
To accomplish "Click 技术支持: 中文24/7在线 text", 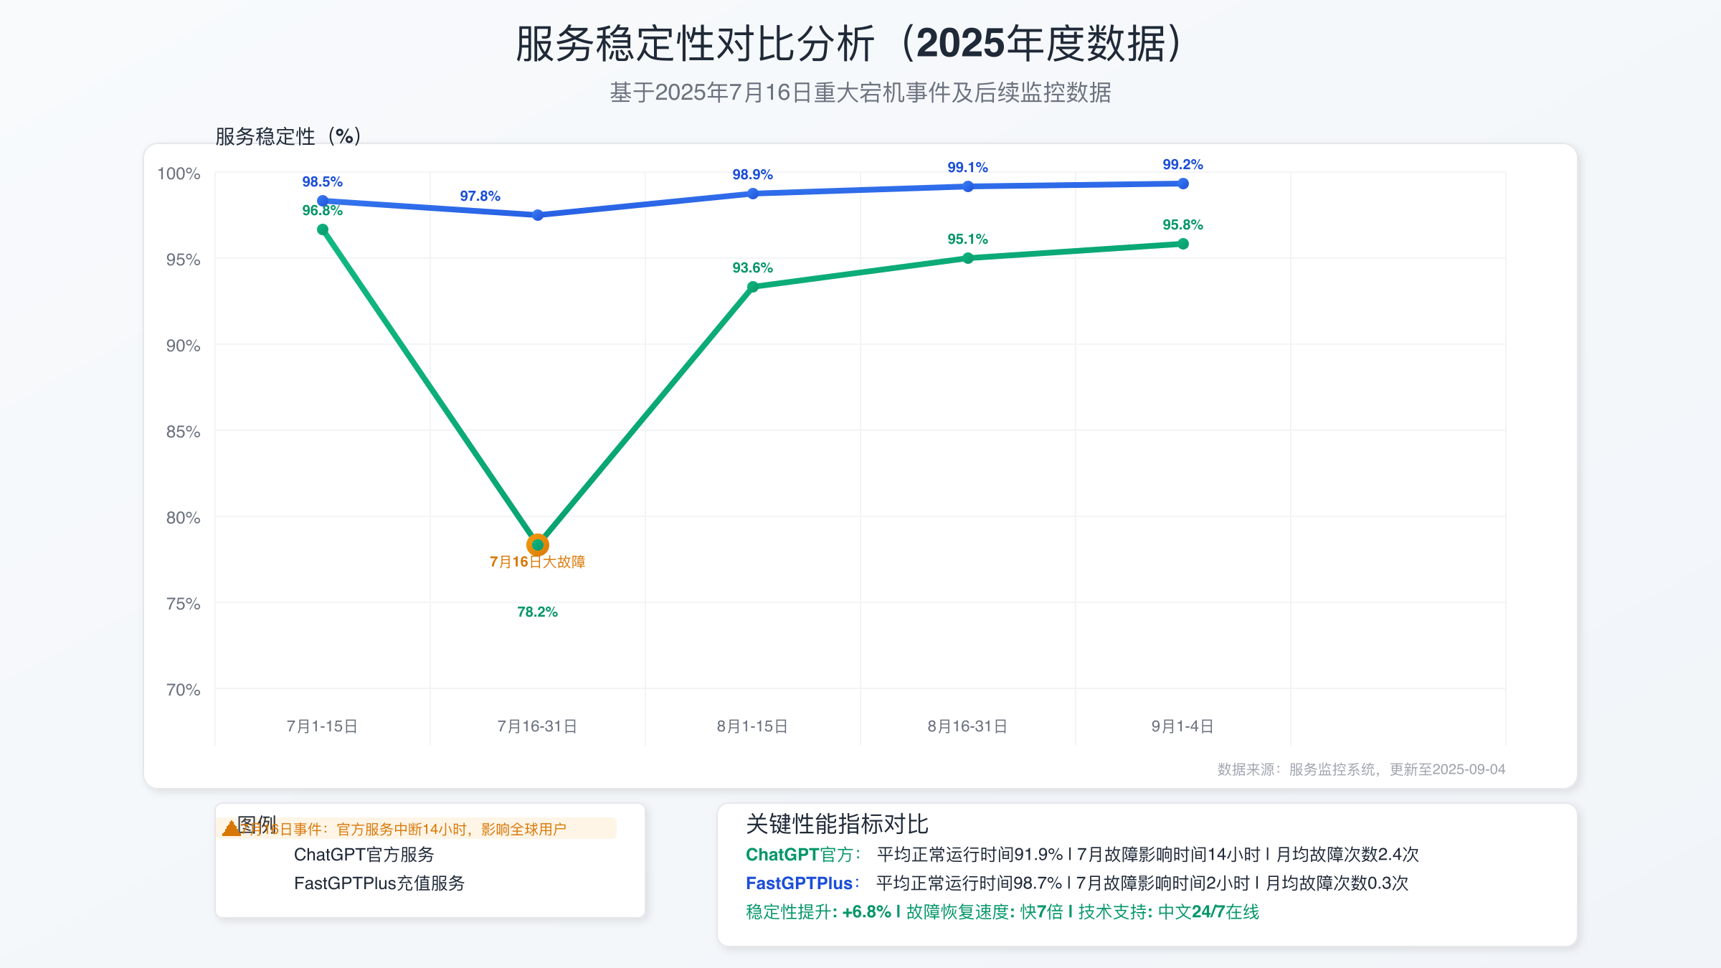I will click(x=1169, y=912).
